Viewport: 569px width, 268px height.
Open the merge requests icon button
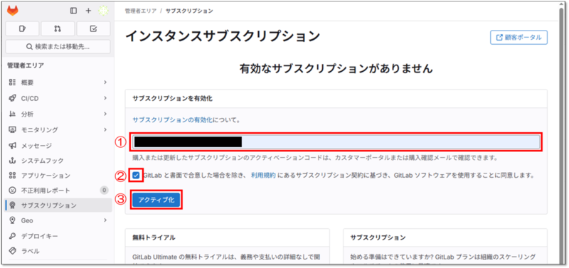pyautogui.click(x=58, y=28)
